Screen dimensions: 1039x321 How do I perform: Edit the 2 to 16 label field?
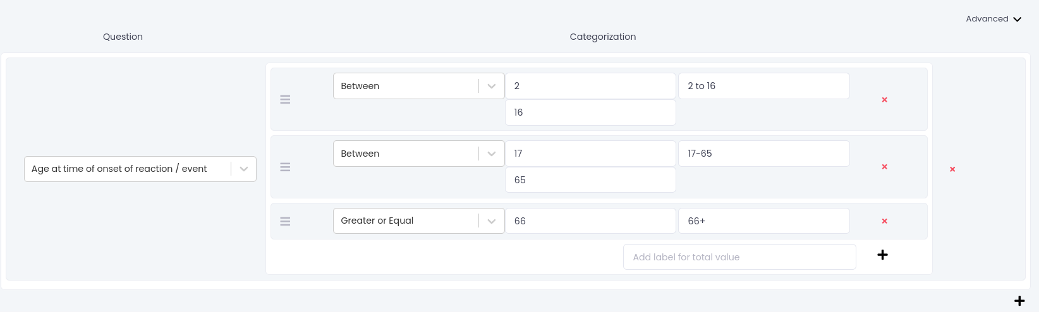pos(763,86)
